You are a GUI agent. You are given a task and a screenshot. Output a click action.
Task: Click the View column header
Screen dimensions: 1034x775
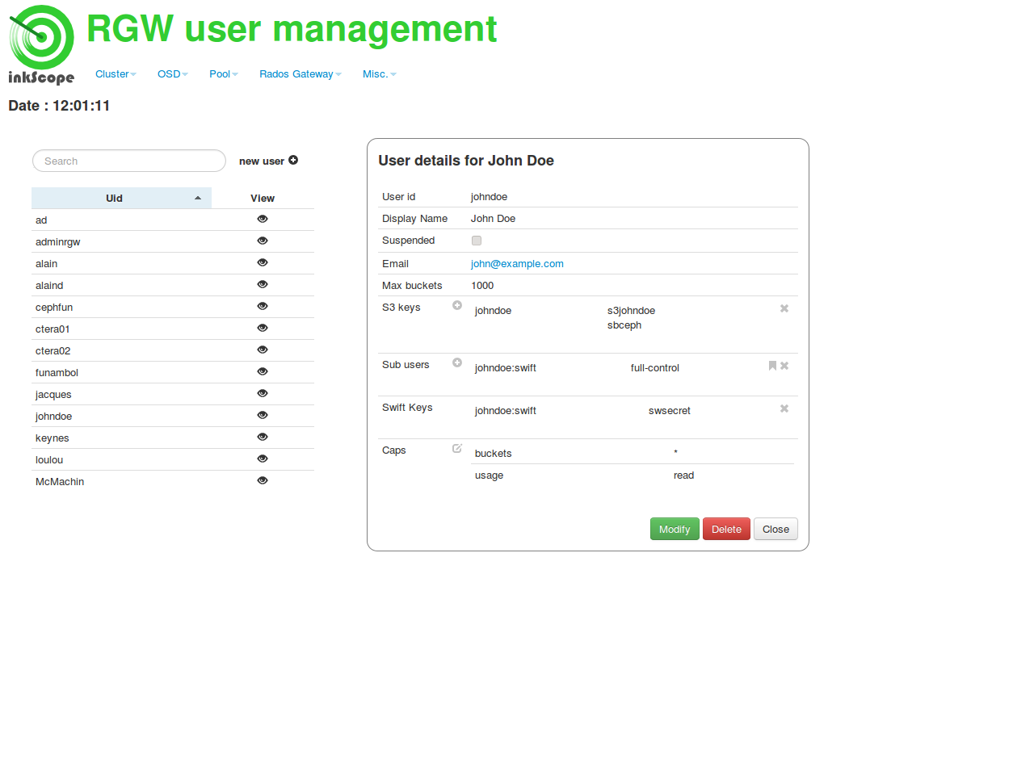(263, 198)
